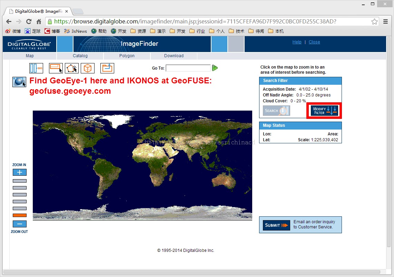The image size is (394, 277).
Task: Expand the 资源 bookmark folder
Action: tap(138, 31)
